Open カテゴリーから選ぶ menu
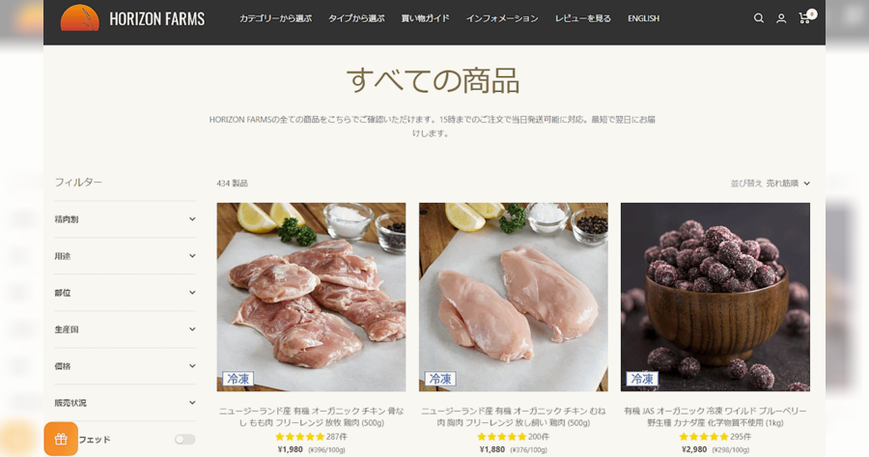The image size is (869, 457). [275, 18]
